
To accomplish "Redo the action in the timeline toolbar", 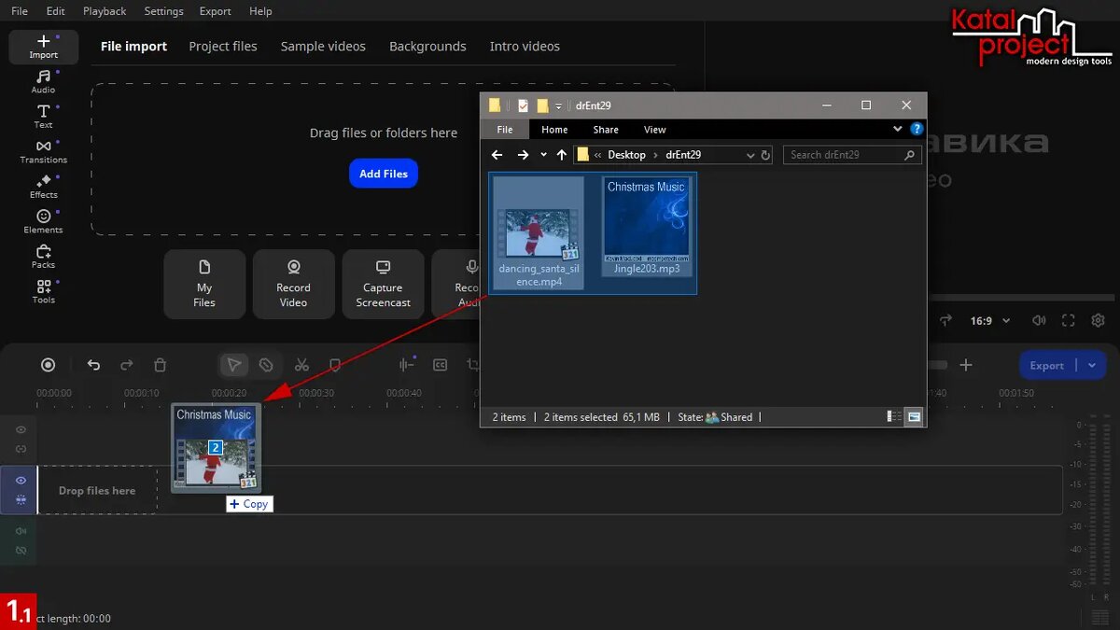I will coord(127,365).
